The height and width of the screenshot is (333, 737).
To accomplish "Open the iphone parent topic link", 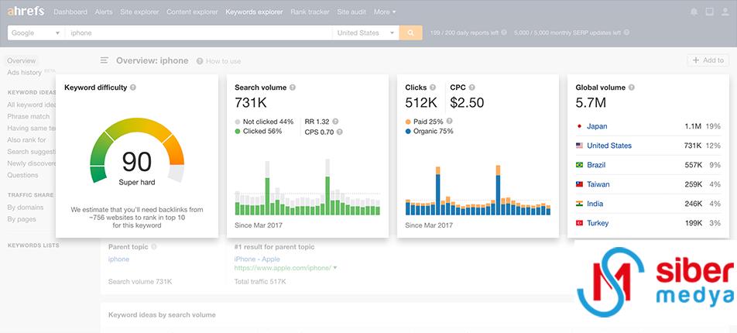I will (x=118, y=259).
